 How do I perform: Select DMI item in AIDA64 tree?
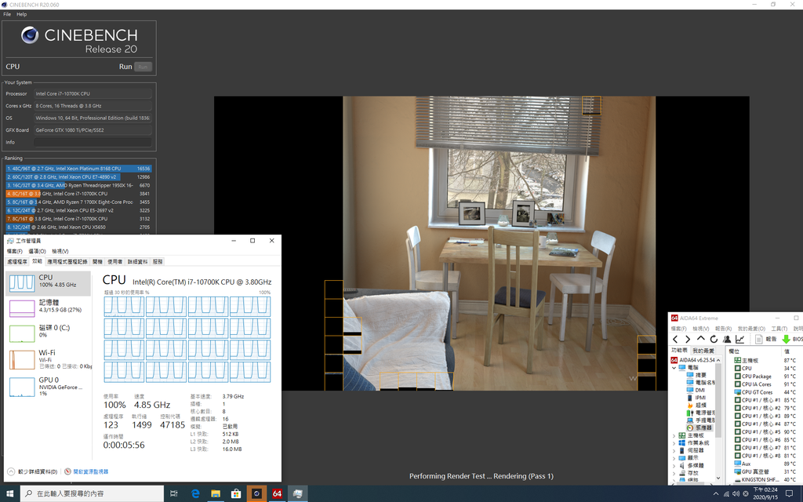click(696, 390)
